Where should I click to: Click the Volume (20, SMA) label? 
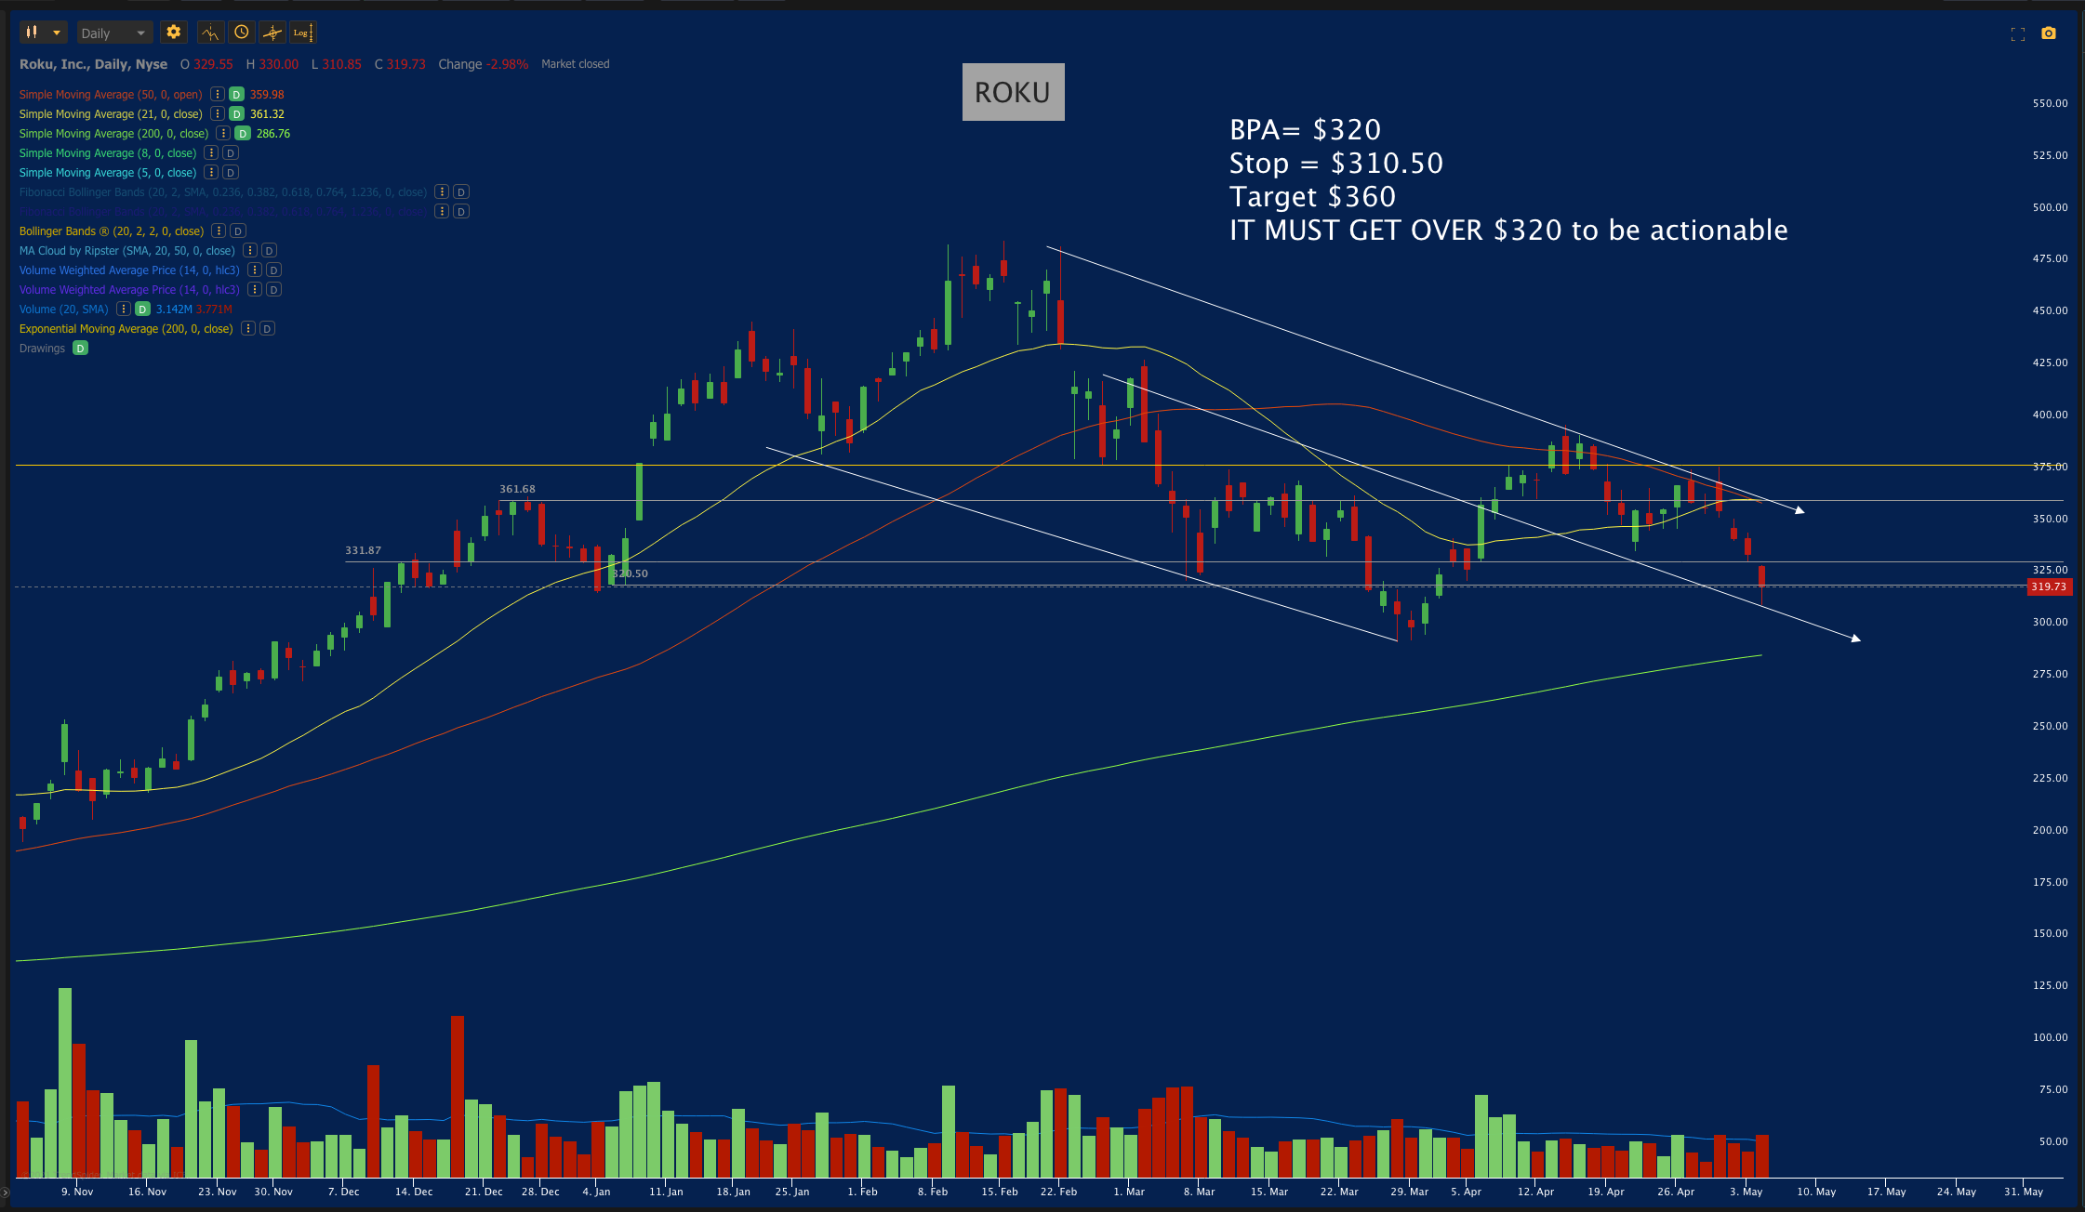pos(64,309)
